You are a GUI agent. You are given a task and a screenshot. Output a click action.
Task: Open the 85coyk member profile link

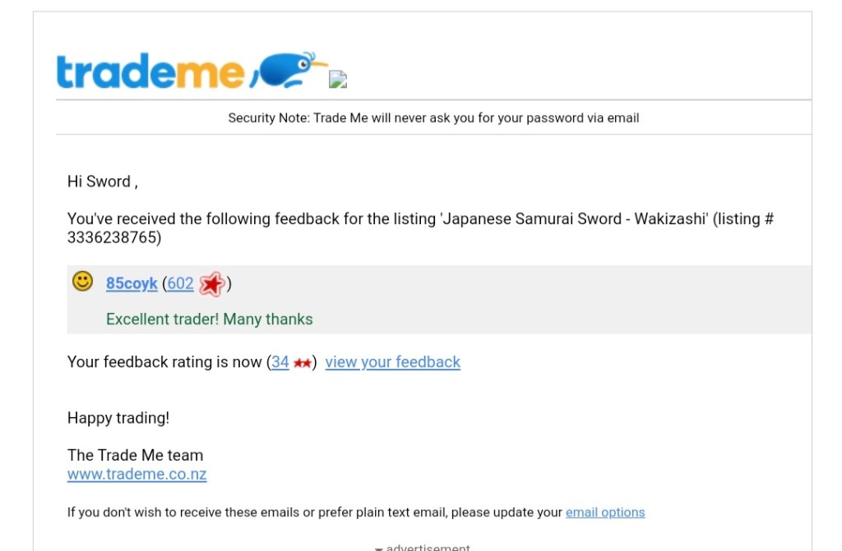132,284
